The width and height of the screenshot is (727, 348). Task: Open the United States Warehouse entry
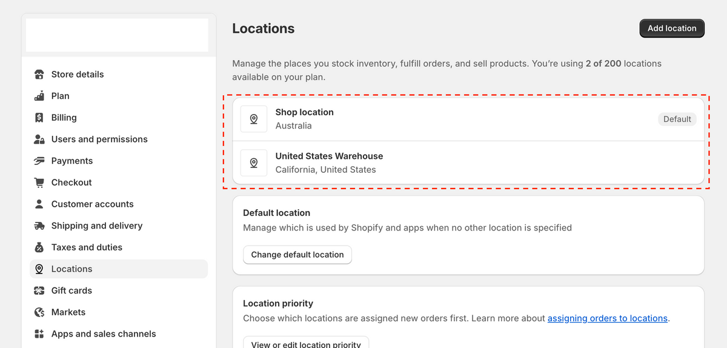(x=468, y=162)
